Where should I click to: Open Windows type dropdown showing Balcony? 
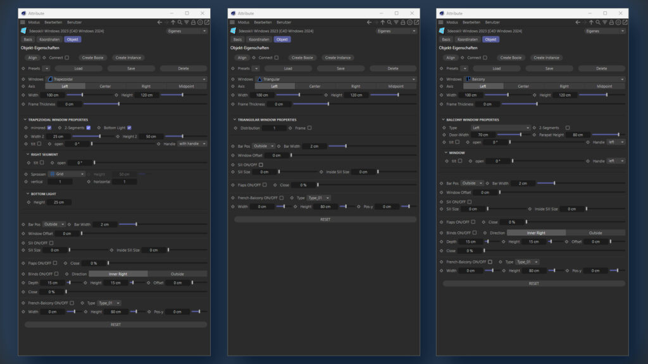pyautogui.click(x=545, y=79)
